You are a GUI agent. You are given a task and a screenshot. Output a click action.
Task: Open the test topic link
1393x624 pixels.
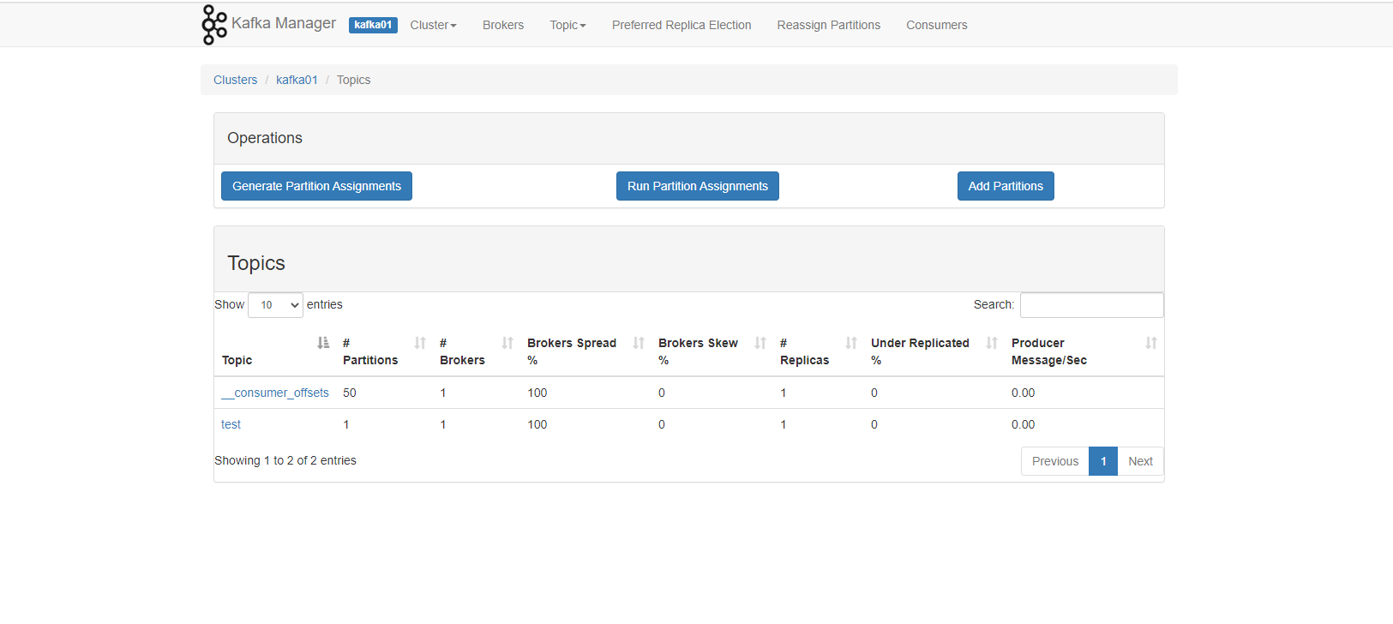231,424
